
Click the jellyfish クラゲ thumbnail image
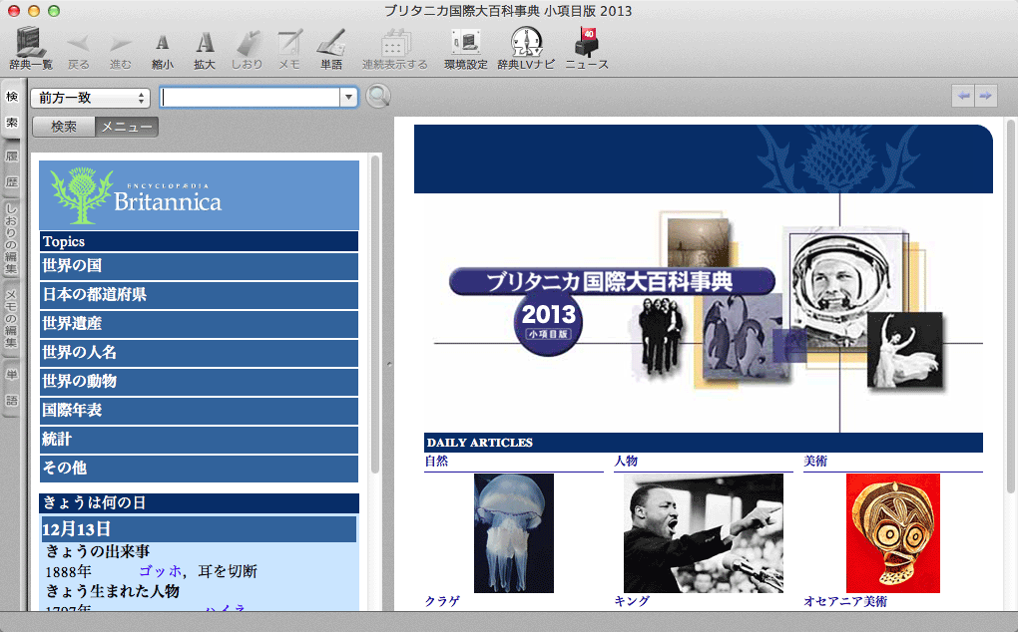coord(513,533)
